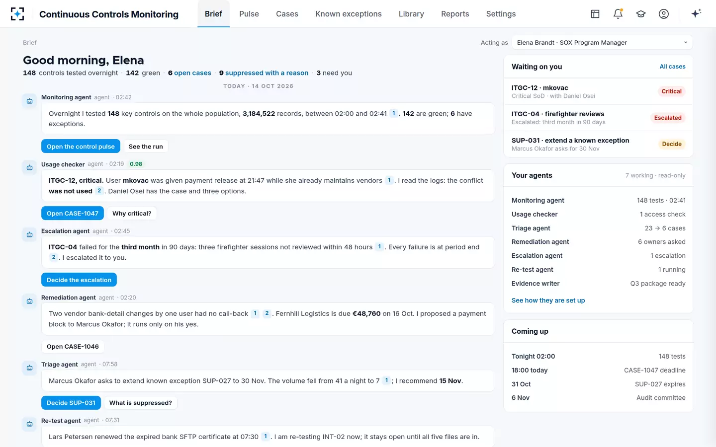Image resolution: width=716 pixels, height=447 pixels.
Task: Click Open the control pulse button
Action: (x=81, y=147)
